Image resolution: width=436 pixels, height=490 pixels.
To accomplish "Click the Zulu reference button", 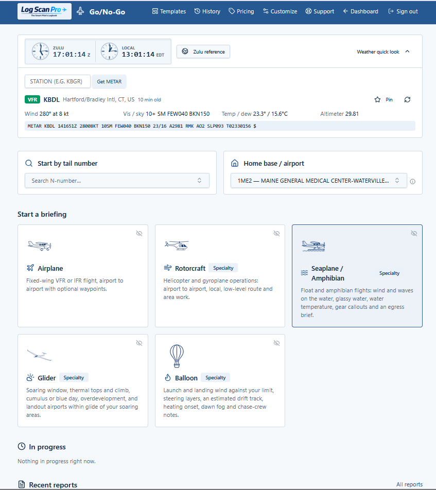I will (203, 51).
